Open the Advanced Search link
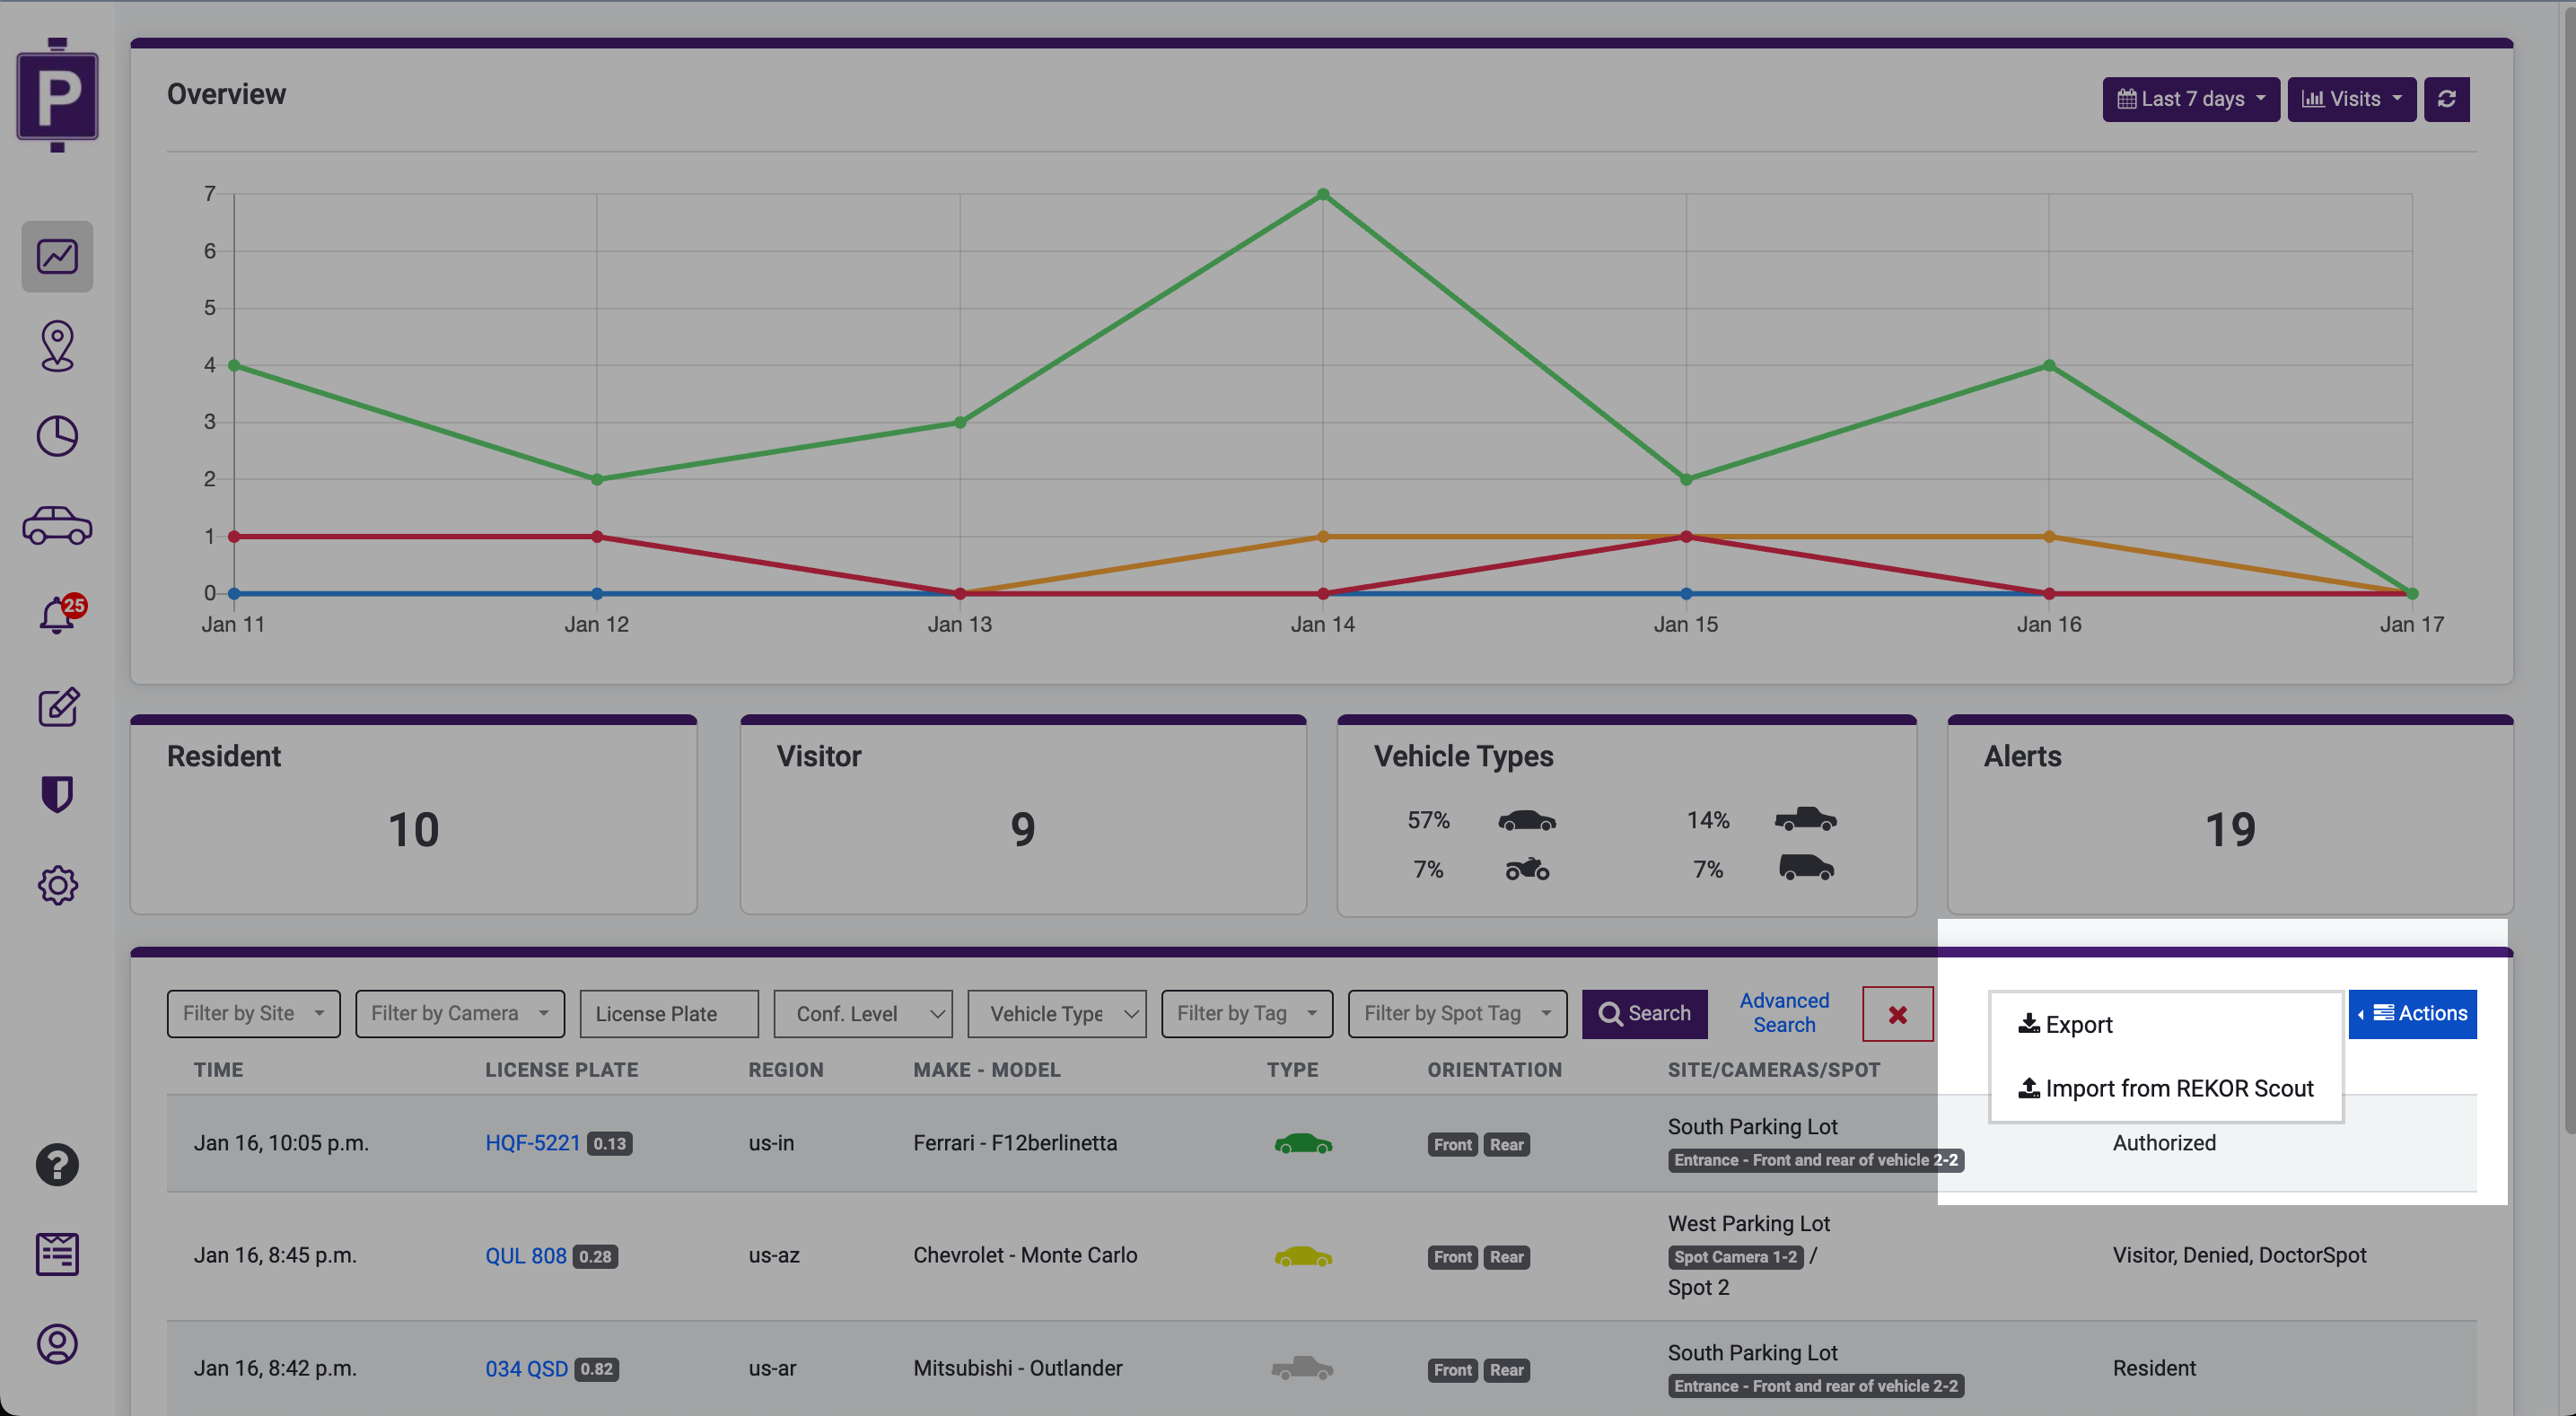 click(1783, 1012)
